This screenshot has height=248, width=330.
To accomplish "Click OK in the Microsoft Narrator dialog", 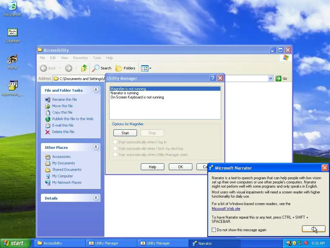I will [314, 229].
